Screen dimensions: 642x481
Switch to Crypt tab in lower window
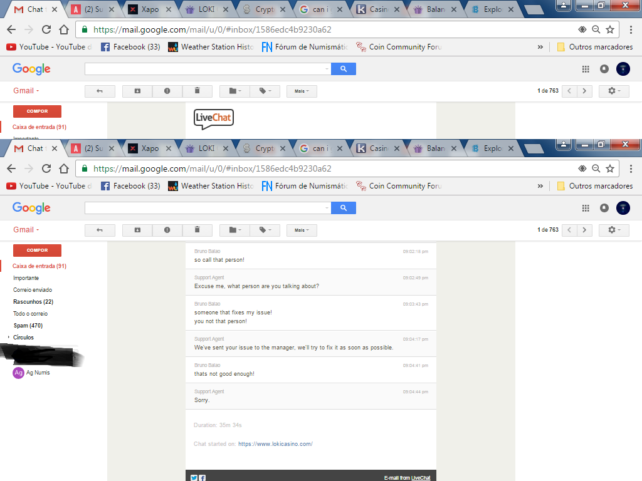click(264, 148)
